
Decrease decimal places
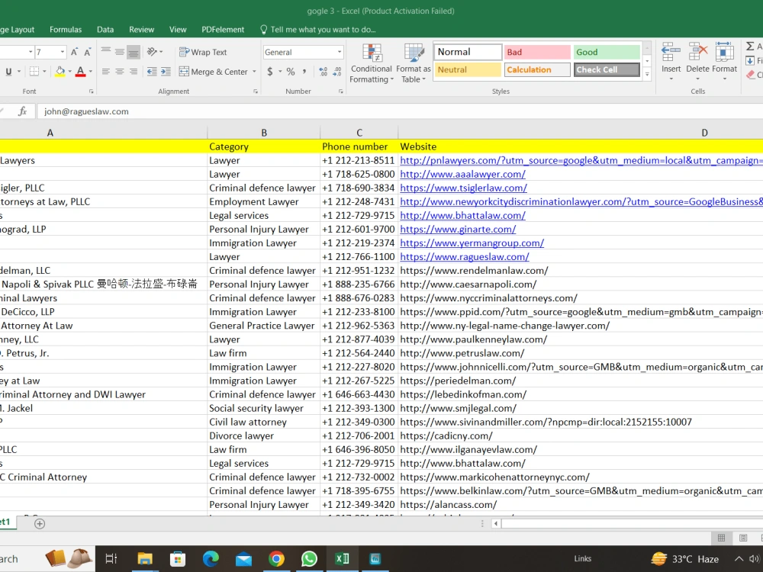click(x=336, y=72)
